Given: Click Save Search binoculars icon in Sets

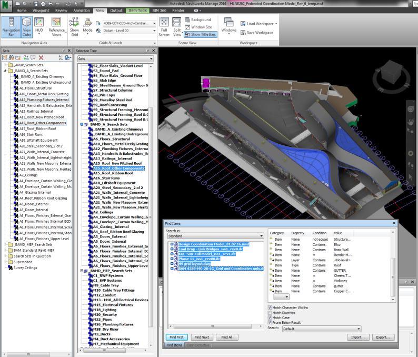Looking at the screenshot, I should tap(11, 57).
